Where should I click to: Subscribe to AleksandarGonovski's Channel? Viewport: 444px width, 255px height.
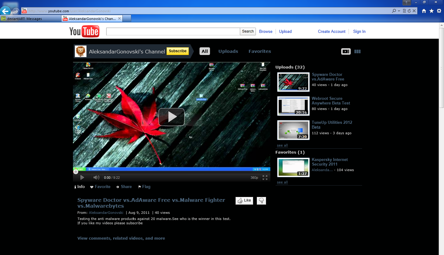[x=178, y=51]
